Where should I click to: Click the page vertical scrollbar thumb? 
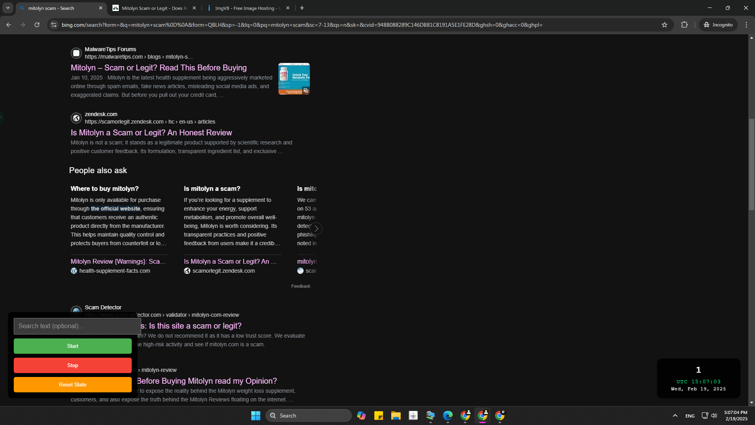pyautogui.click(x=751, y=165)
